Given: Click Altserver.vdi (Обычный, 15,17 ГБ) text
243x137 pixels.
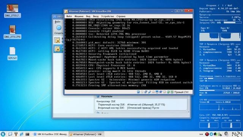Looking at the screenshot, I should [146, 105].
